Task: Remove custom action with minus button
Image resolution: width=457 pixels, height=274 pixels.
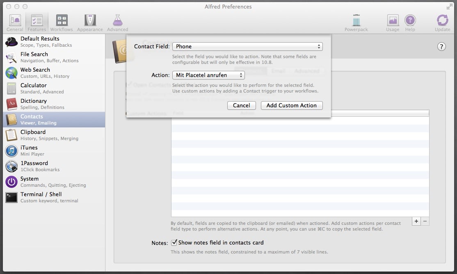Action: [425, 221]
